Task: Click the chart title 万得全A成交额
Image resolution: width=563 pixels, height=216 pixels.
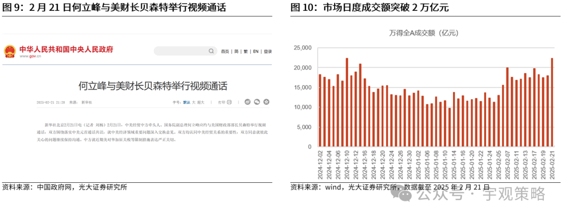Action: 423,34
